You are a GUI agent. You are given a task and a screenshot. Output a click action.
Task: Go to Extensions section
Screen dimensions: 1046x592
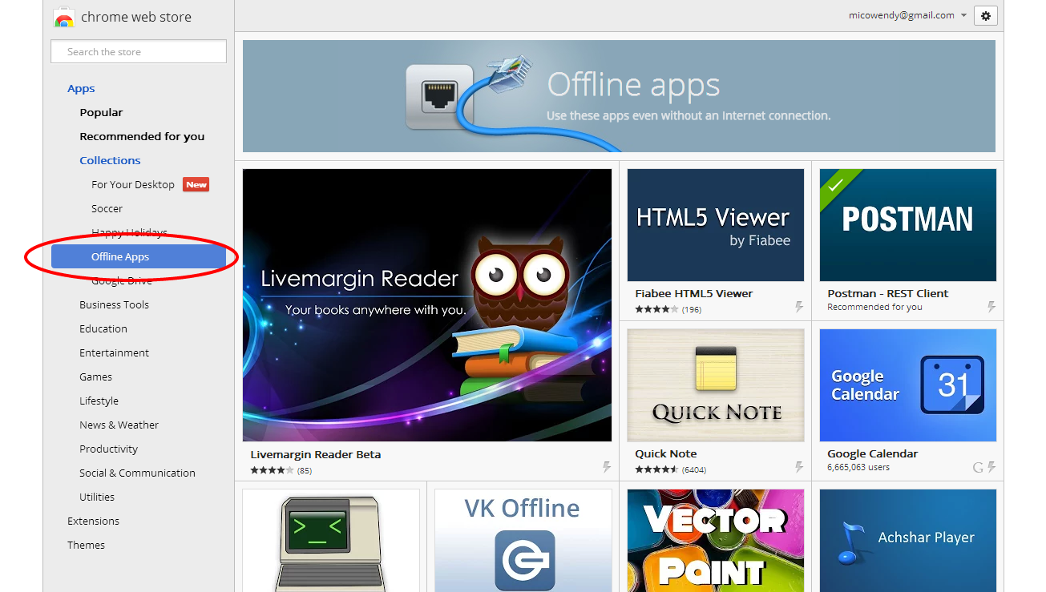click(x=93, y=522)
